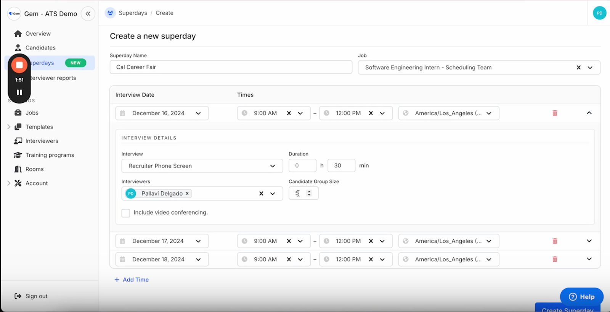Click the Superday Name input field
The height and width of the screenshot is (312, 610).
(x=231, y=67)
